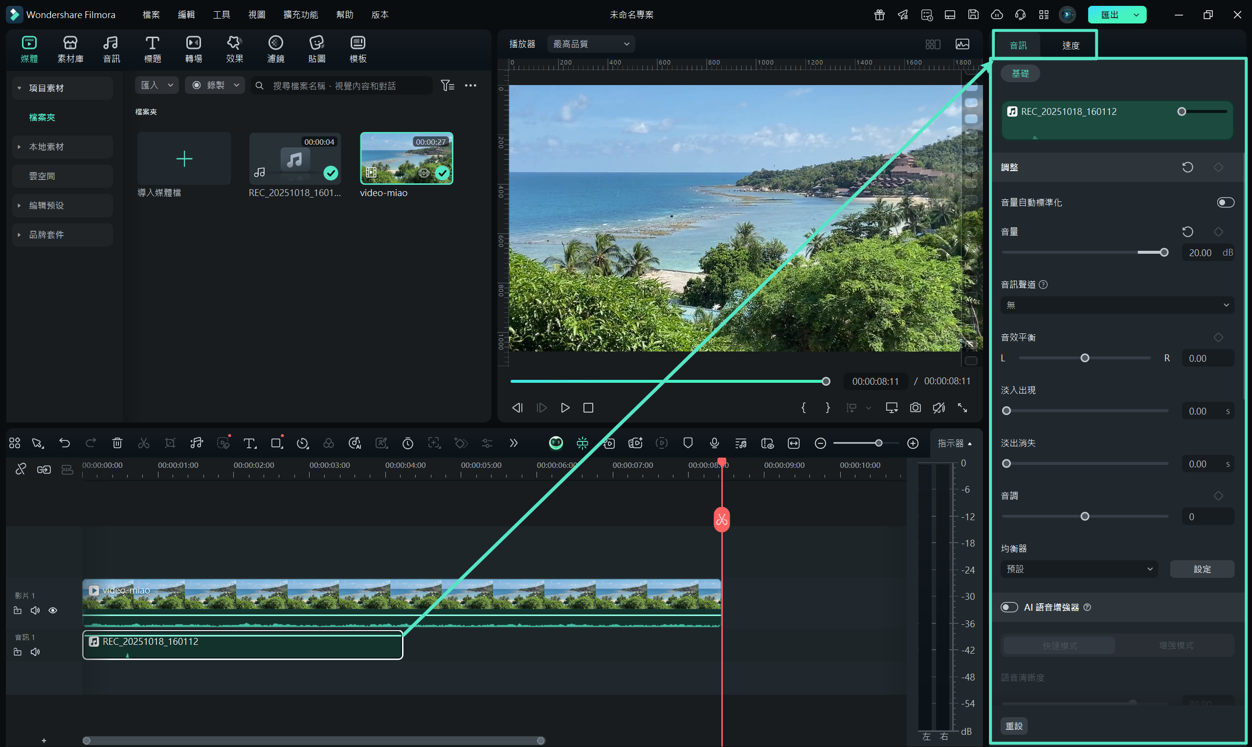Switch to the 速度 tab
This screenshot has width=1252, height=747.
point(1070,45)
